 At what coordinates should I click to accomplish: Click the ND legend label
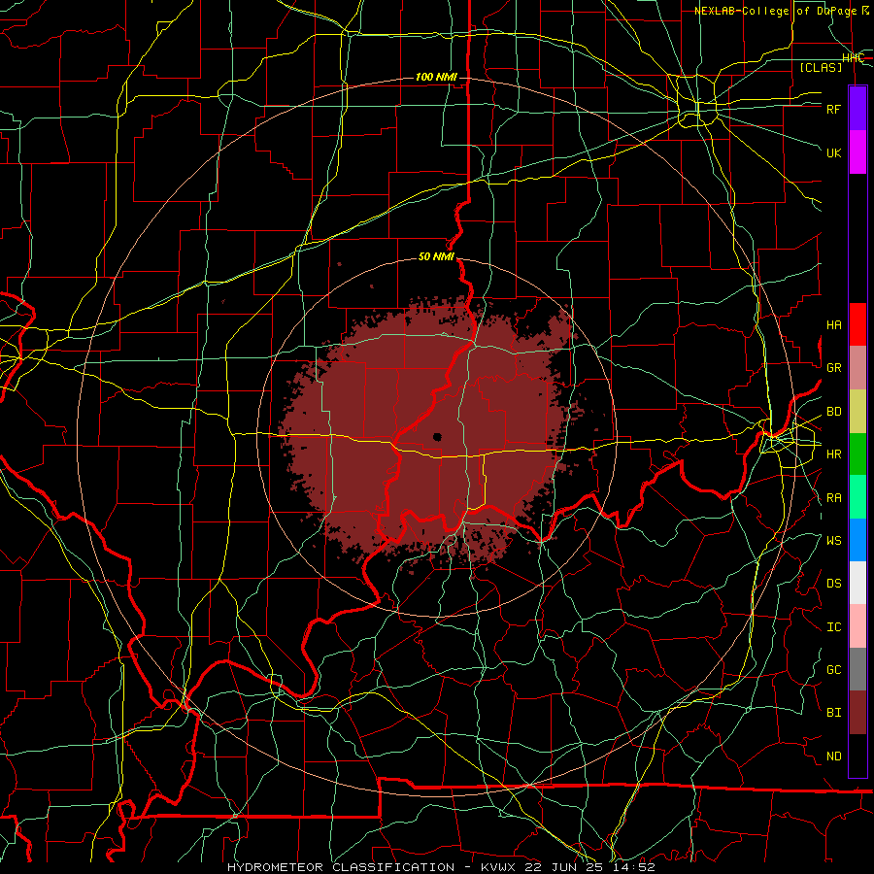(x=833, y=756)
